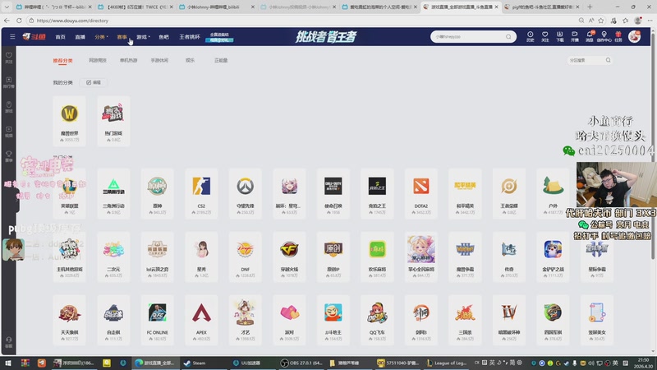
Task: Open the 消息 messages bell icon
Action: click(x=589, y=36)
